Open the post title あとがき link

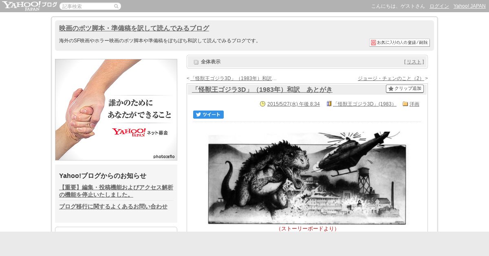[x=262, y=89]
